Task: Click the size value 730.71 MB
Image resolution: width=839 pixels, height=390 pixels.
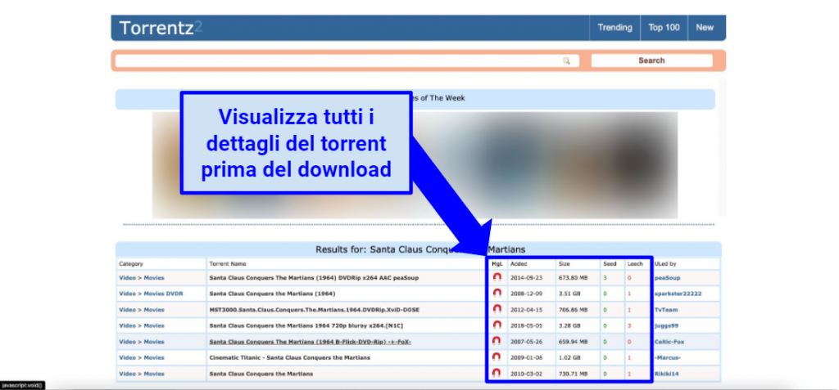Action: click(573, 374)
